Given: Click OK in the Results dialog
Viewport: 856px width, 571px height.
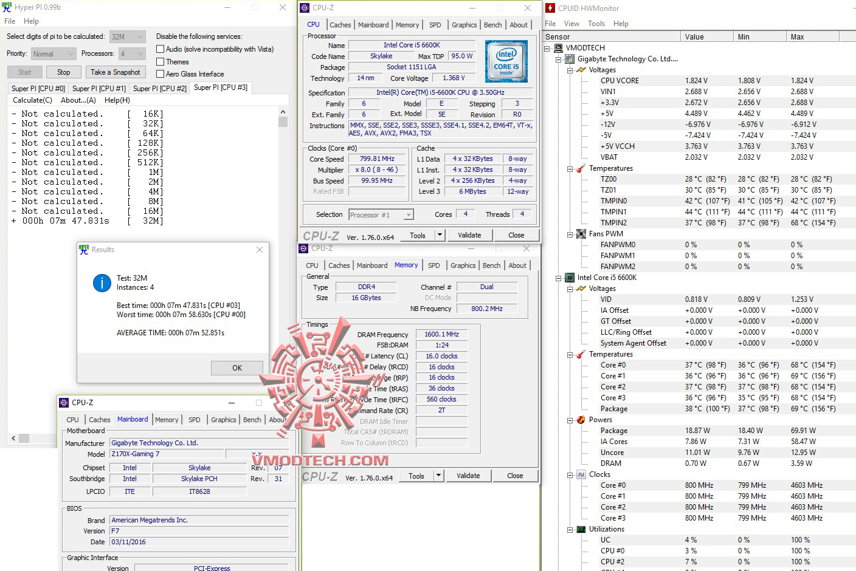Looking at the screenshot, I should pyautogui.click(x=237, y=368).
